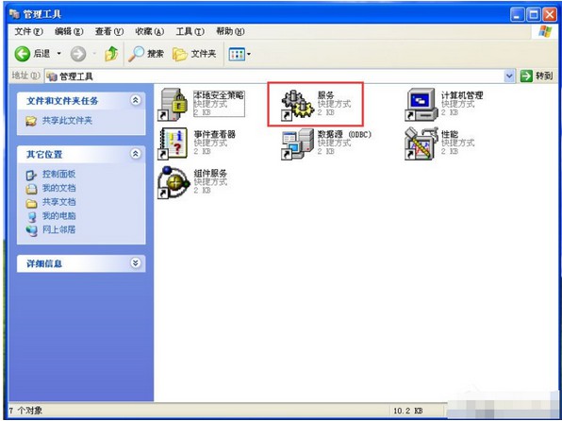
Task: Select the 计算机管理 icon
Action: pos(421,105)
